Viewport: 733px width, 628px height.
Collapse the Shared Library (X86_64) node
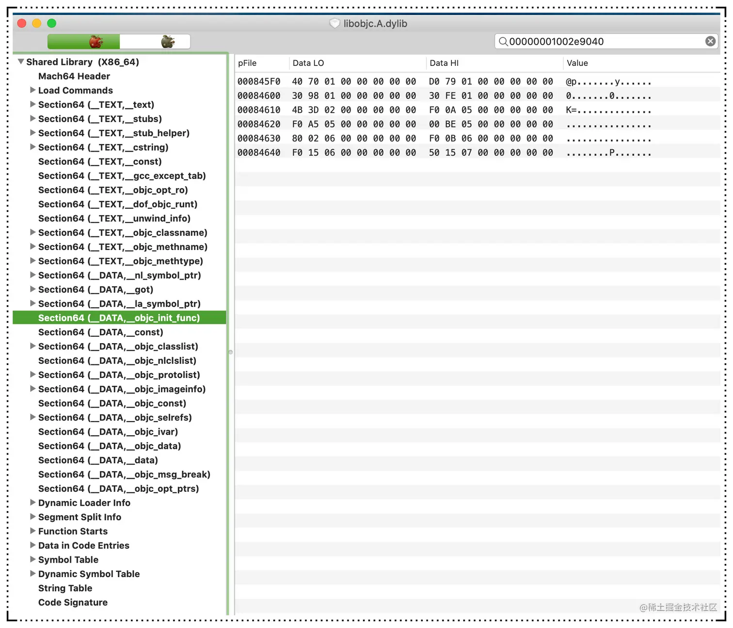pos(21,62)
